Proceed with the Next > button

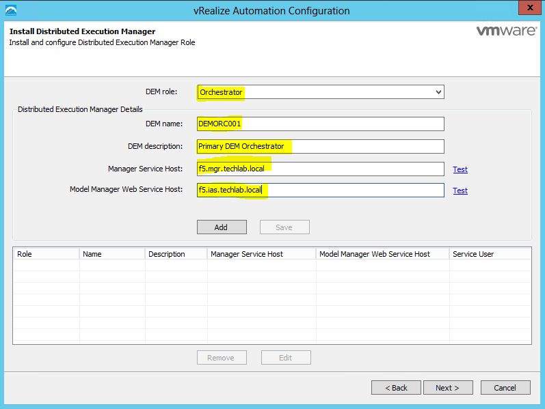tap(448, 387)
